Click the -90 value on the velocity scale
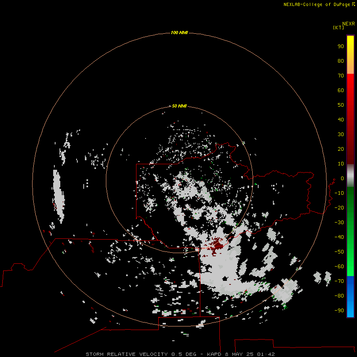 (339, 310)
